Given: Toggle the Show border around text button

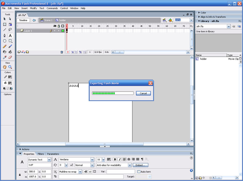Looking at the screenshot, I should click(x=95, y=171).
